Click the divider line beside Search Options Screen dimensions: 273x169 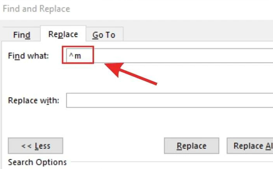(x=172, y=162)
